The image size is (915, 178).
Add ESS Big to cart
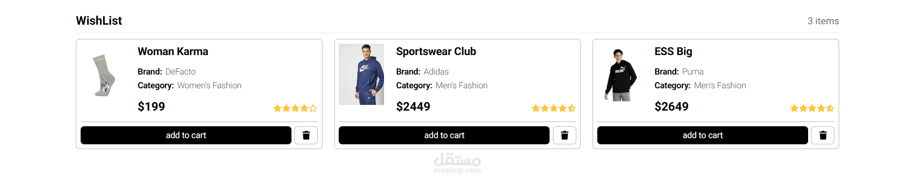(703, 135)
